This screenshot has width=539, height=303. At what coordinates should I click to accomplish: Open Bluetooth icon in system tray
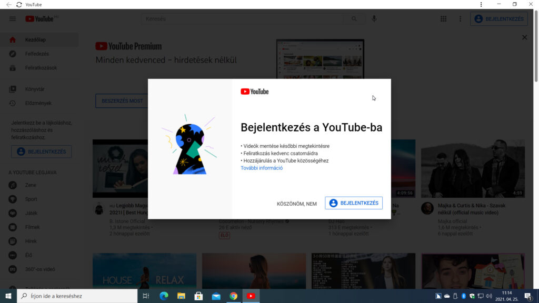click(x=463, y=296)
